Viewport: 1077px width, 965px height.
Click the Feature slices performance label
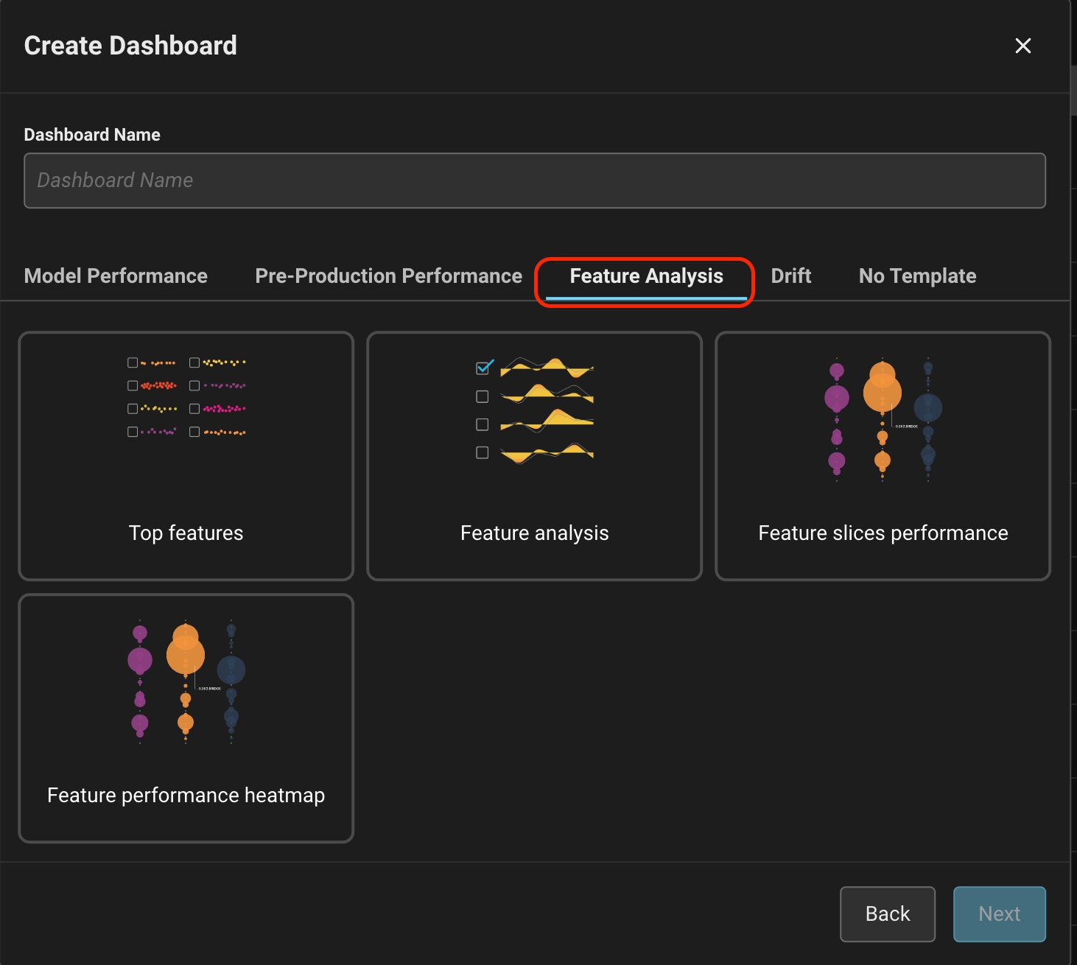pyautogui.click(x=883, y=533)
